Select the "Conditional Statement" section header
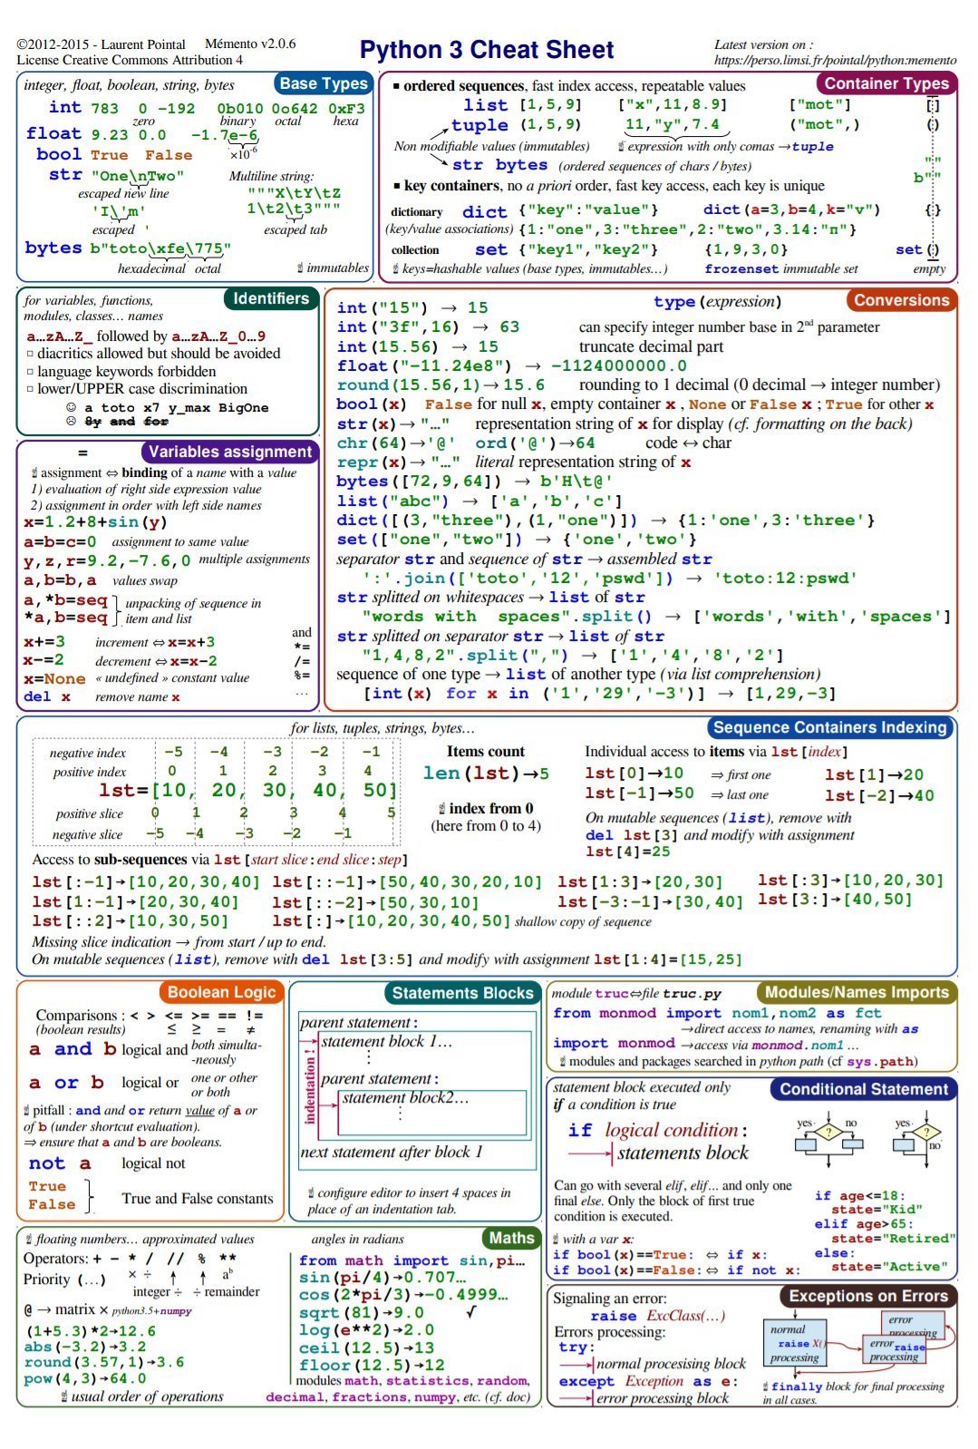The width and height of the screenshot is (978, 1449). coord(864,1089)
